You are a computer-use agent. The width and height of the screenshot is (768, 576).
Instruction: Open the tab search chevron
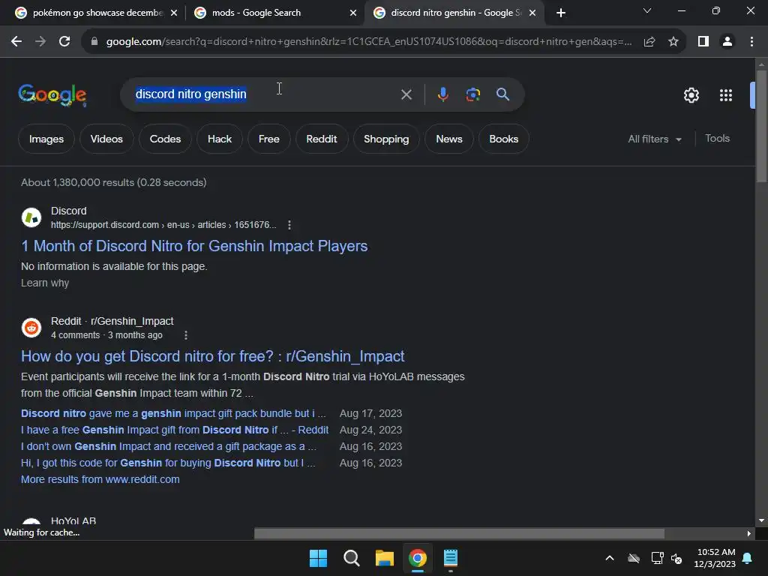[x=647, y=10]
